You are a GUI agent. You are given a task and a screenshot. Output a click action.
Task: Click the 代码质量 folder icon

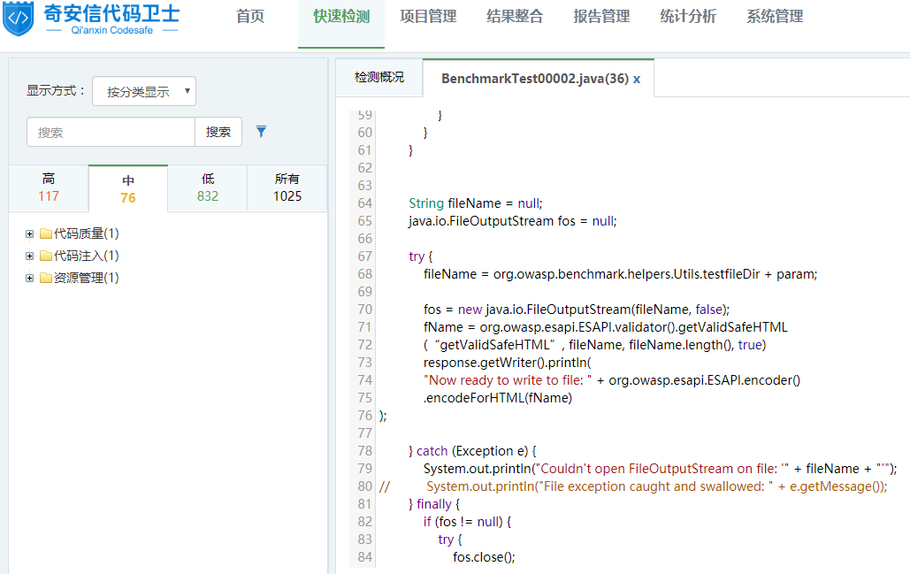(x=46, y=234)
